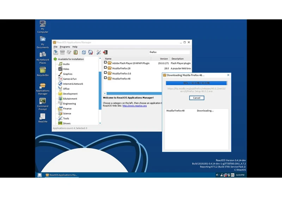The width and height of the screenshot is (282, 197).
Task: Sort list by Version column header
Action: pos(160,59)
